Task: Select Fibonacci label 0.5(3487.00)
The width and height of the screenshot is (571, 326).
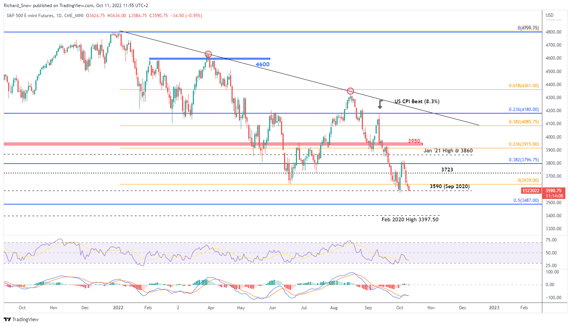Action: (526, 200)
